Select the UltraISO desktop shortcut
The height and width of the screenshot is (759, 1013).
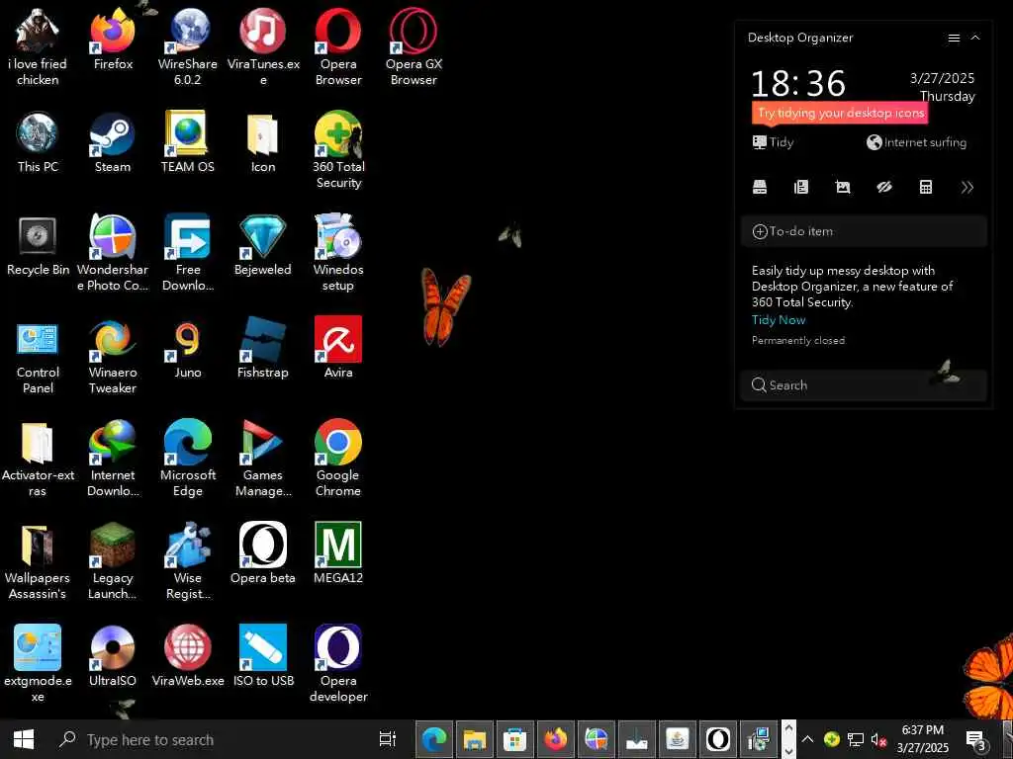[113, 656]
